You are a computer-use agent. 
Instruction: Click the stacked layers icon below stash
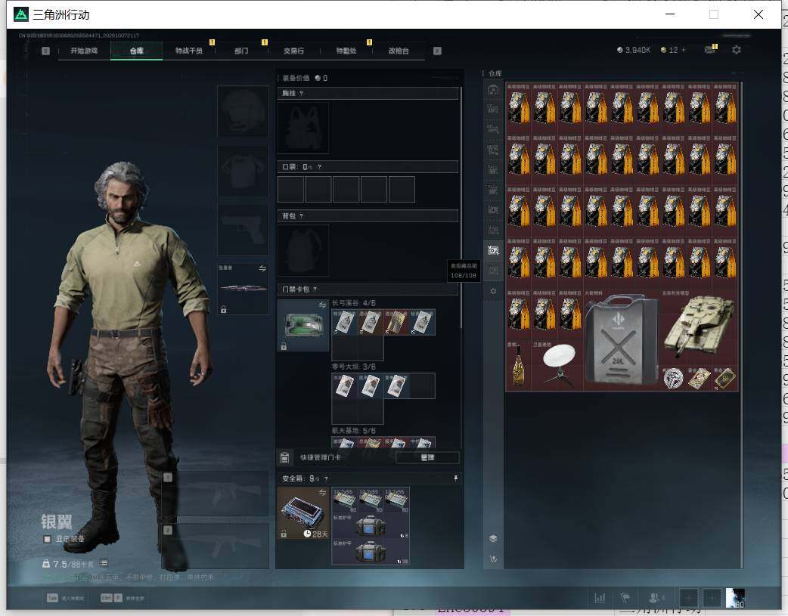[493, 539]
